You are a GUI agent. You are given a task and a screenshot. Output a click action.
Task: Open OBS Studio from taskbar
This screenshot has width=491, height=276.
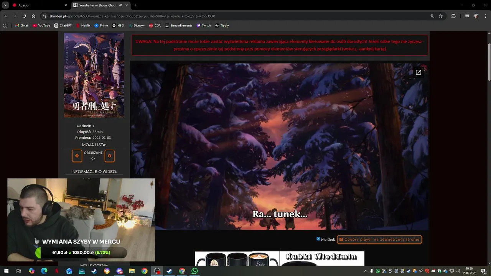coord(157,271)
